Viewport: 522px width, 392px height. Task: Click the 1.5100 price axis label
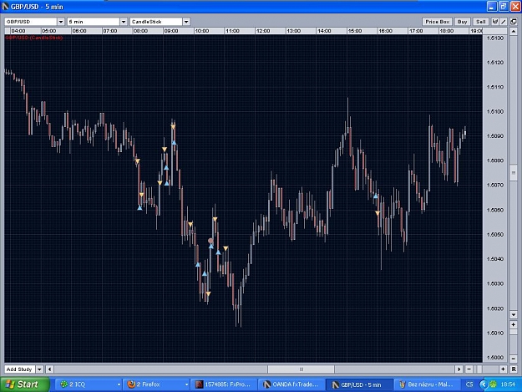point(495,111)
